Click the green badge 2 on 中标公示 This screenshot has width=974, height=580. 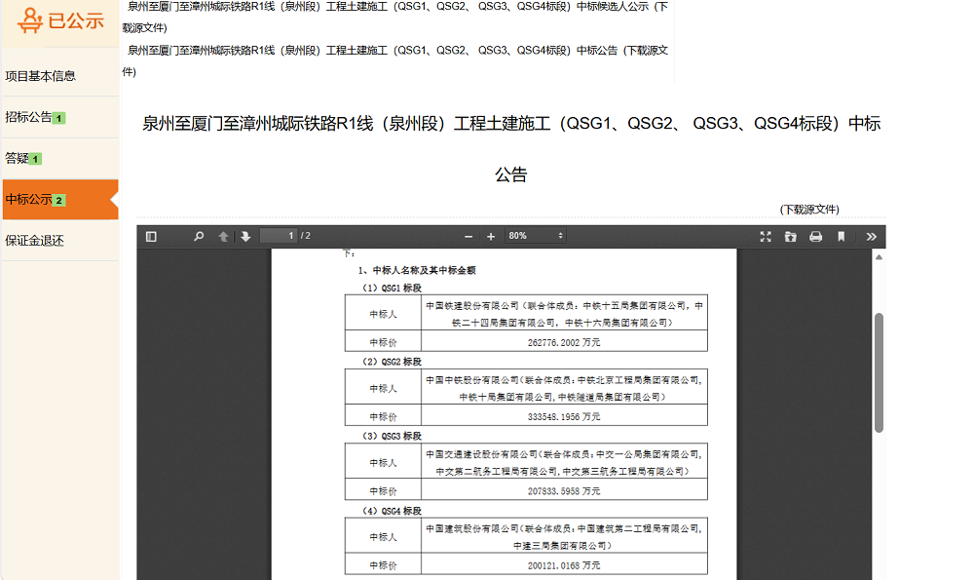click(59, 200)
